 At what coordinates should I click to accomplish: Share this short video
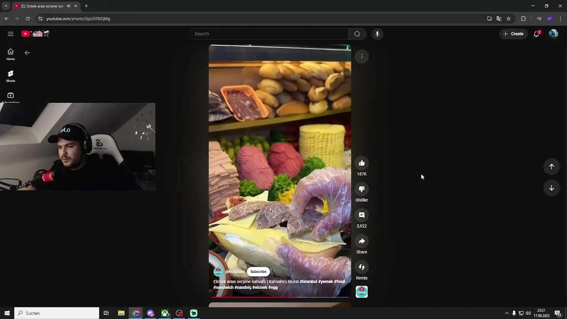(x=361, y=241)
